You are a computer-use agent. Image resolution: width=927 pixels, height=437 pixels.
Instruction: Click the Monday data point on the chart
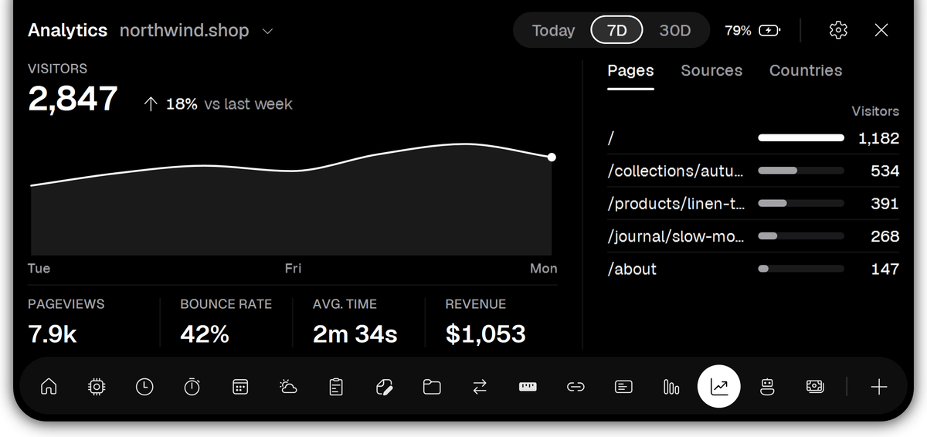pos(552,158)
